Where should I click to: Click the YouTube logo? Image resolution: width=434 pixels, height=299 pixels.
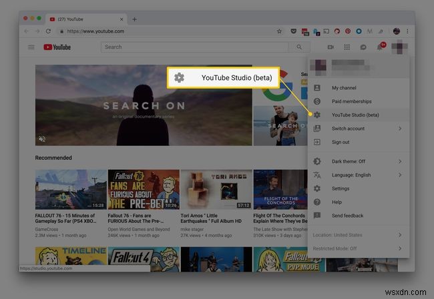57,47
